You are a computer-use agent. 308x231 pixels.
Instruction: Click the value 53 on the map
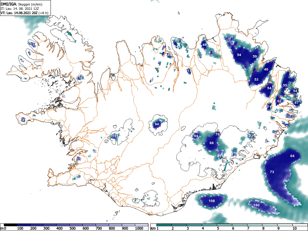pyautogui.click(x=256, y=79)
